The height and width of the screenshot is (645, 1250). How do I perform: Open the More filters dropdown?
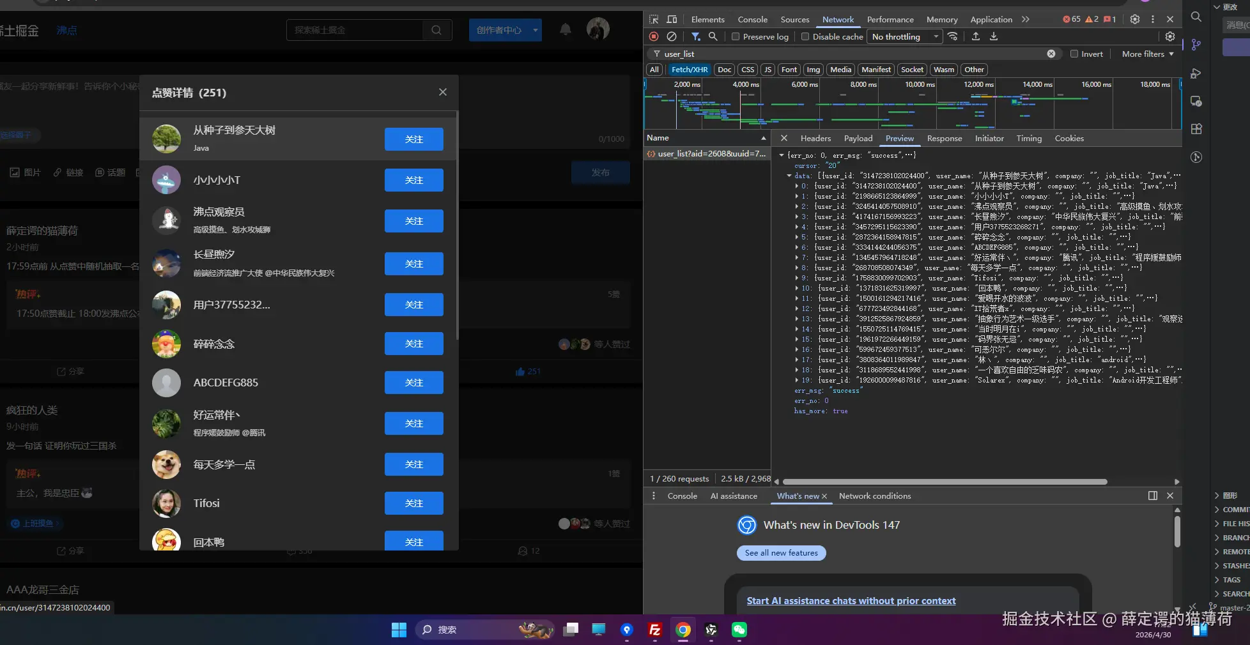pos(1148,54)
